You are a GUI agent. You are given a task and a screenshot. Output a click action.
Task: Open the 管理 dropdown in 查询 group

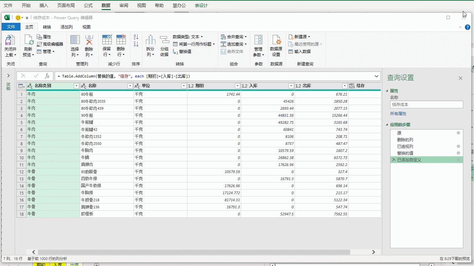46,52
